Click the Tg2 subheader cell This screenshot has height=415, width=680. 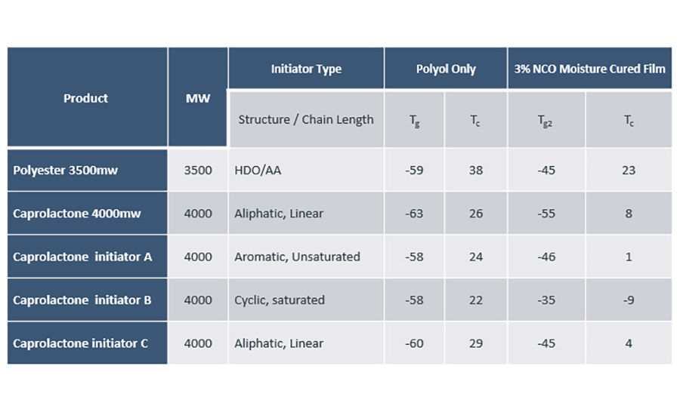[x=546, y=119]
